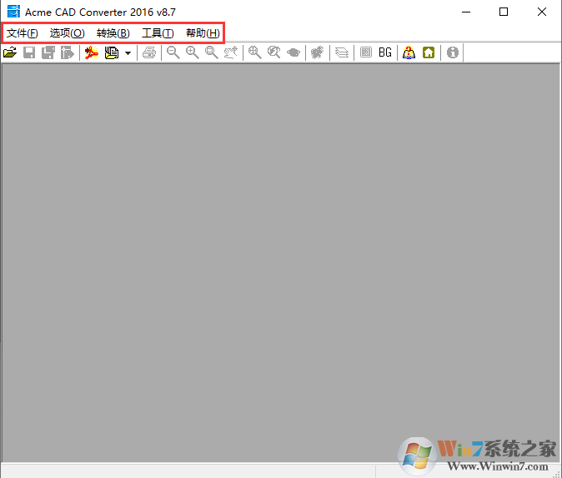Click the open file folder icon
The image size is (562, 478).
coord(10,52)
